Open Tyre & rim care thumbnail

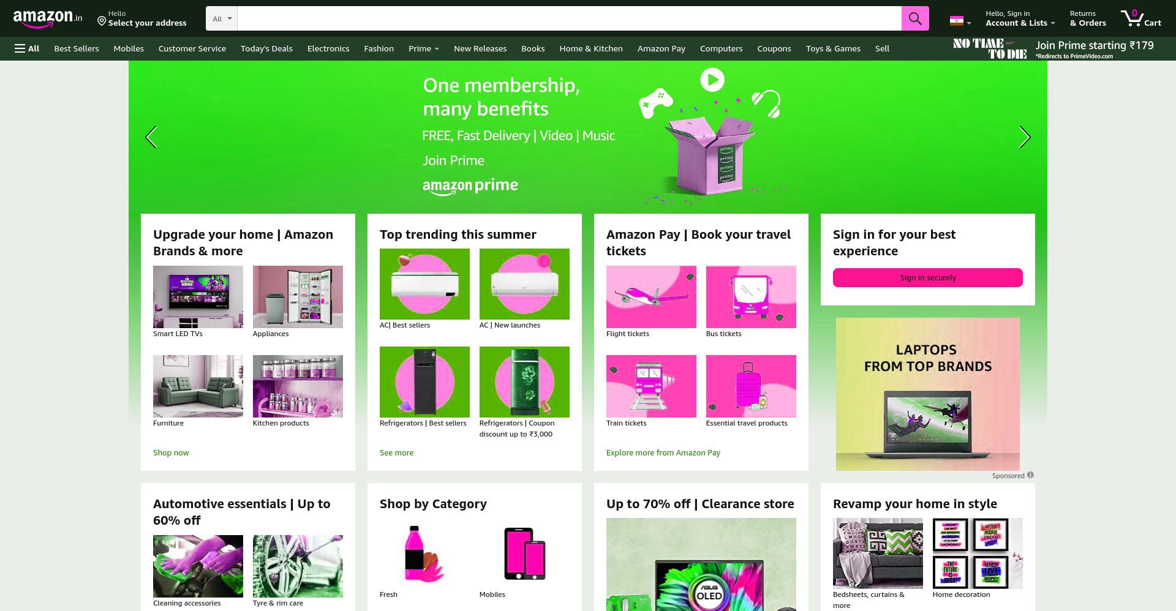point(298,566)
